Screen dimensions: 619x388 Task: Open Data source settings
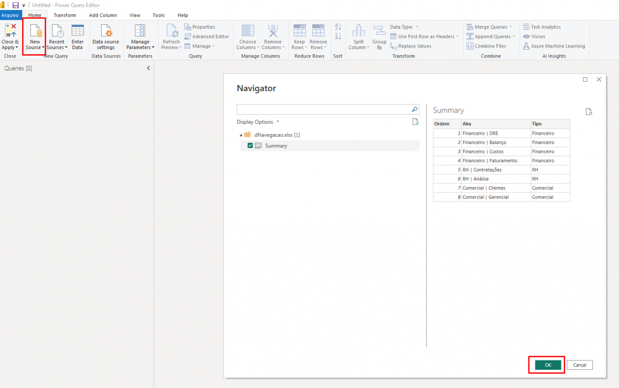click(x=106, y=31)
